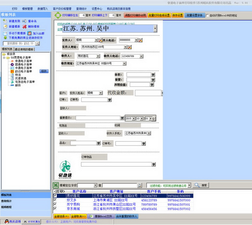Click the 字 font button for 订单物品

154,164
